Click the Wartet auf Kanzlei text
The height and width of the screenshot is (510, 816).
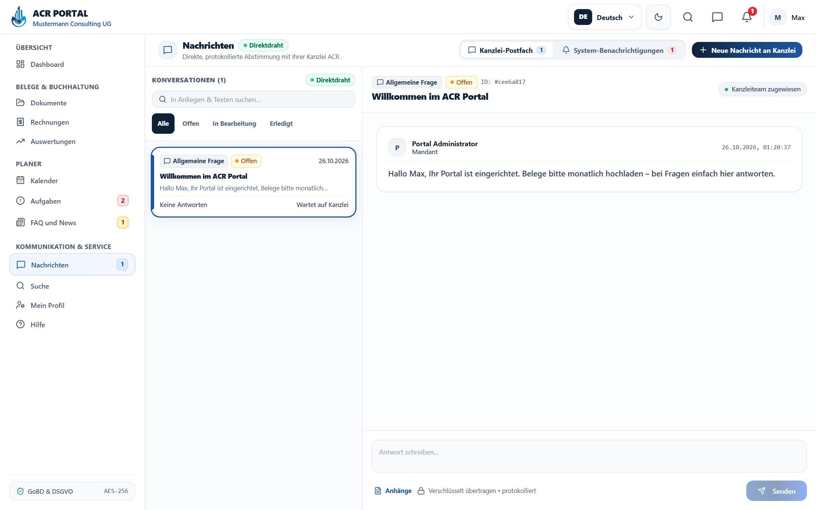click(322, 205)
